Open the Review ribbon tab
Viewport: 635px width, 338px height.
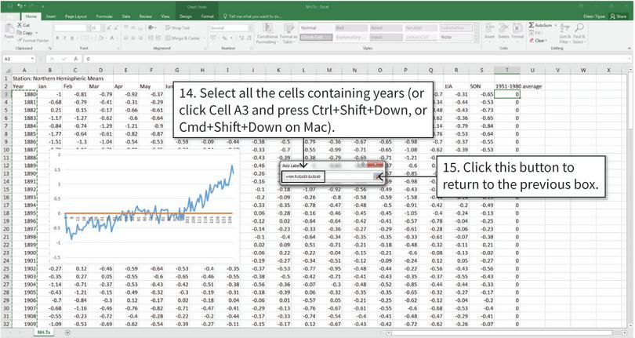point(145,16)
